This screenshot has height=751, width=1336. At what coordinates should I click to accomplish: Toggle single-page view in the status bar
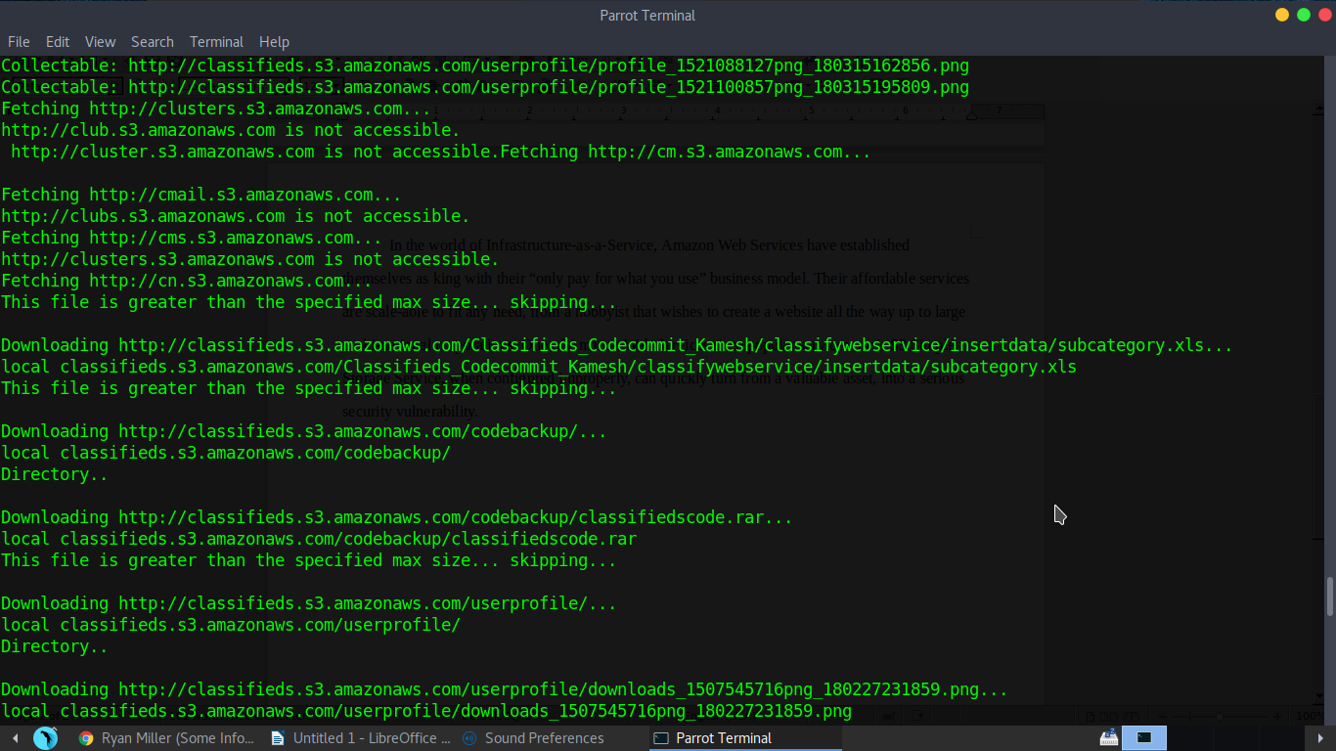click(1089, 716)
